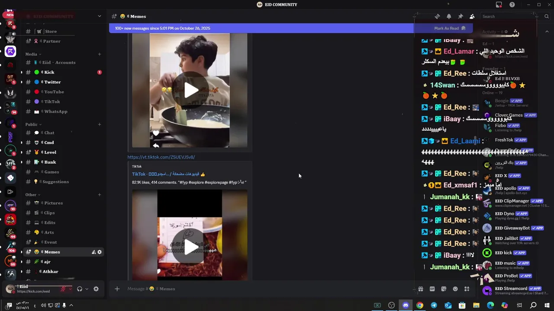Play the second TikTok video

pyautogui.click(x=191, y=247)
